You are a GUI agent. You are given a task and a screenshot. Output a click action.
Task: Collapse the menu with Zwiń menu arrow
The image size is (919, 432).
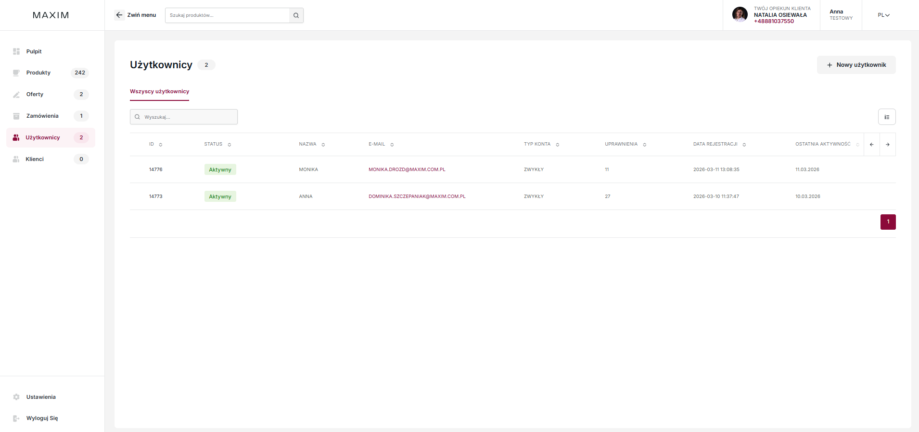tap(119, 15)
